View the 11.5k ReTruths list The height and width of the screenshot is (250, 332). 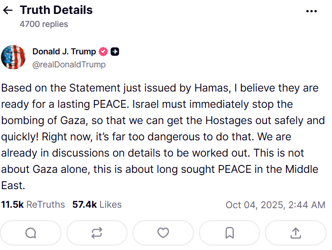(x=33, y=204)
